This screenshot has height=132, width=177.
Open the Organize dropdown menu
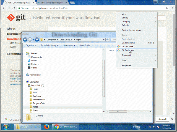pyautogui.click(x=30, y=45)
